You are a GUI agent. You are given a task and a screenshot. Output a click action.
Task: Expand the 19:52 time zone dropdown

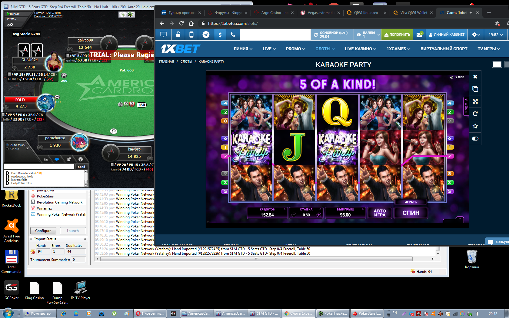(x=496, y=35)
